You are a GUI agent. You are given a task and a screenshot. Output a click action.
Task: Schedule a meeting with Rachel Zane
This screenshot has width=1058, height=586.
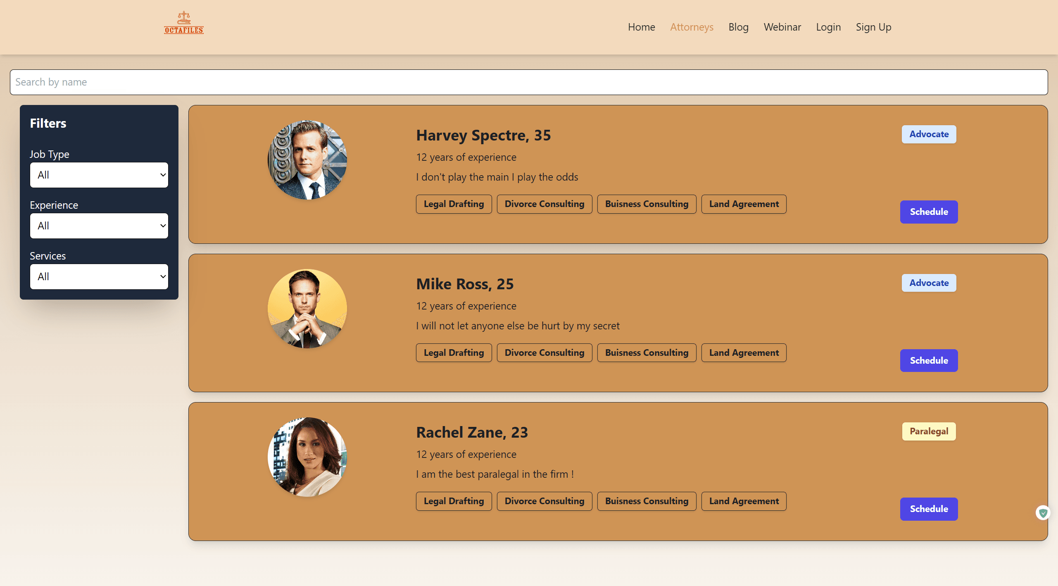click(x=928, y=509)
